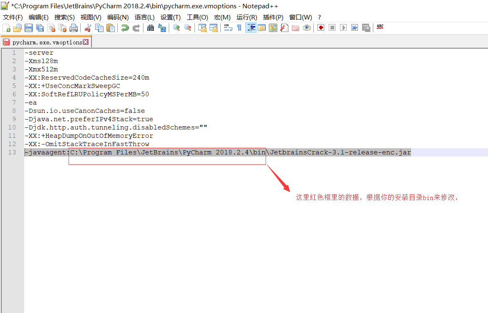Click the disabledSchemes line
The width and height of the screenshot is (488, 313).
[116, 127]
